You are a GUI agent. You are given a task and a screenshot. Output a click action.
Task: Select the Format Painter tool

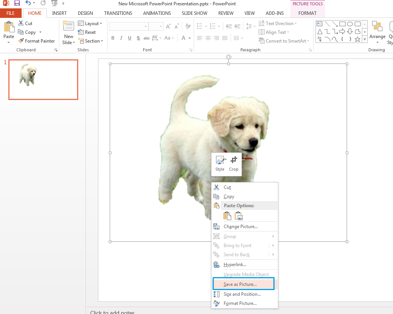[x=36, y=41]
